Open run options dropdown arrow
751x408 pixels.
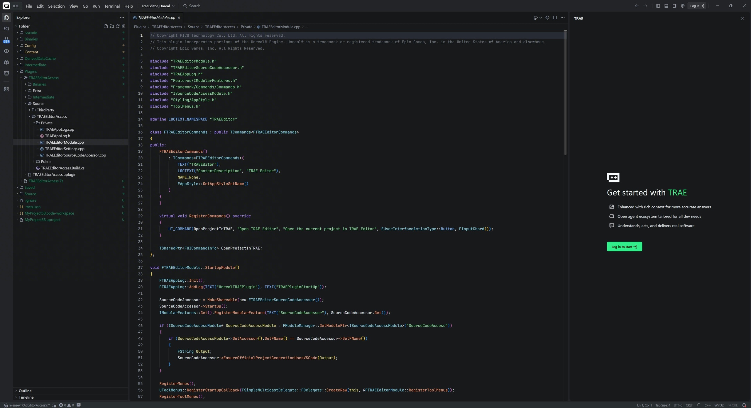pos(541,18)
